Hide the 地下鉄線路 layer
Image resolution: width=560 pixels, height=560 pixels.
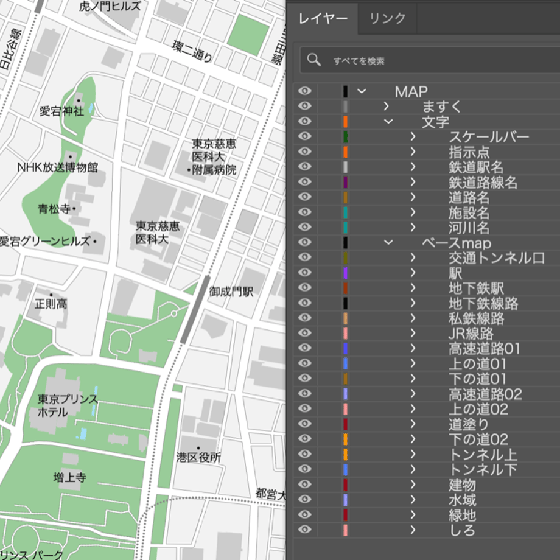pos(304,303)
